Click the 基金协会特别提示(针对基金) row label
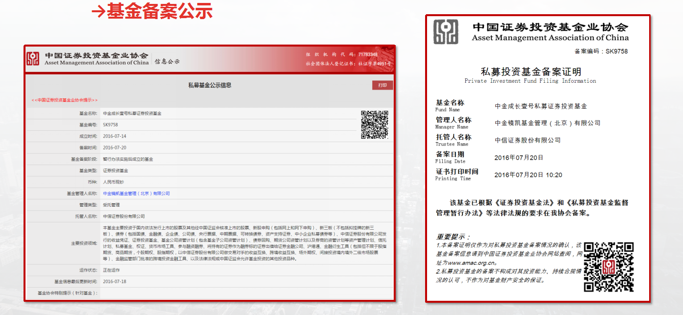The height and width of the screenshot is (315, 683). (x=68, y=293)
